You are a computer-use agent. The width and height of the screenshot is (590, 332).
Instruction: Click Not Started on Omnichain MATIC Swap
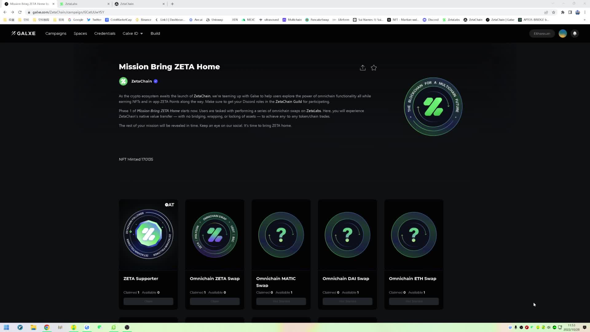[281, 301]
